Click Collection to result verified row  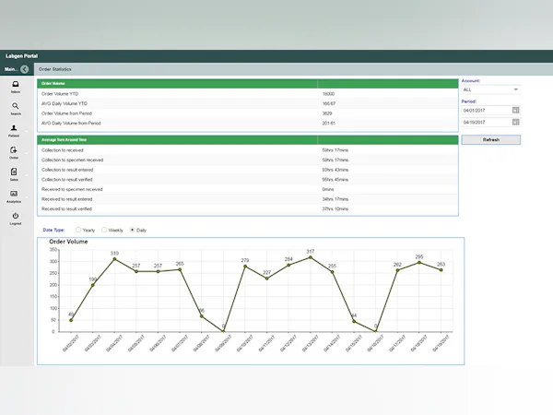(248, 180)
